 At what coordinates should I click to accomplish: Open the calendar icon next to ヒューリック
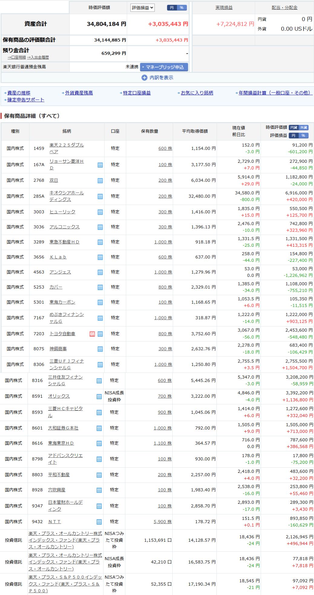pos(100,212)
